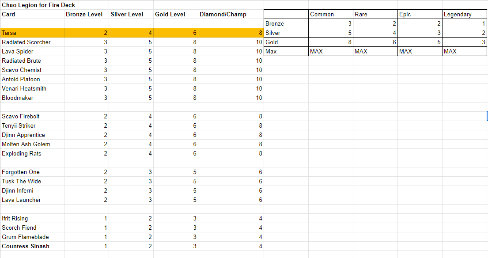Select the MAX cell under Legendary
This screenshot has height=258, width=488.
[464, 51]
